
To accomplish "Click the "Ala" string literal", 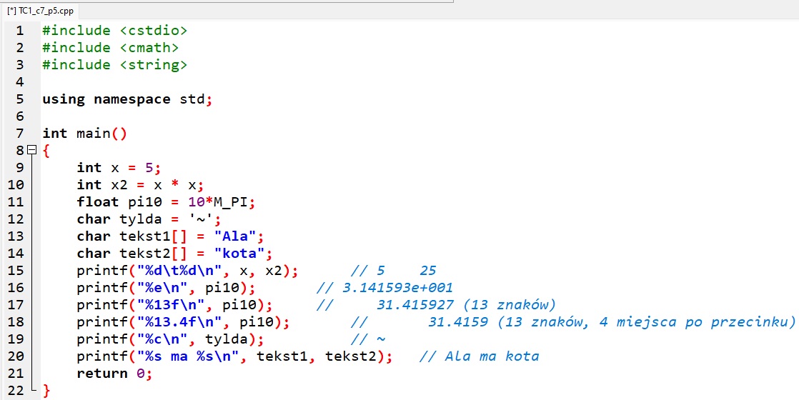I will point(234,236).
